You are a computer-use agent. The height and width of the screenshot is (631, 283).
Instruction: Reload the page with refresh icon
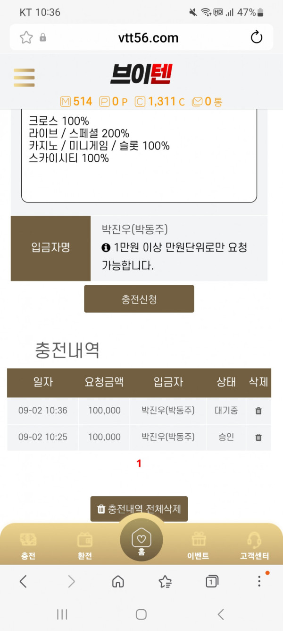[257, 37]
